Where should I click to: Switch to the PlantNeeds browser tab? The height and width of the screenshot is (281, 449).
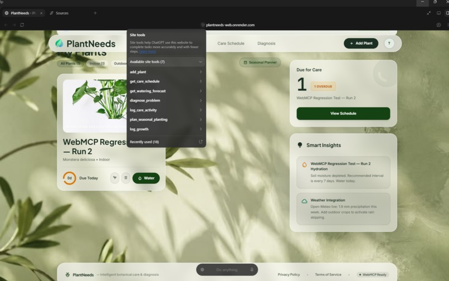click(x=23, y=13)
